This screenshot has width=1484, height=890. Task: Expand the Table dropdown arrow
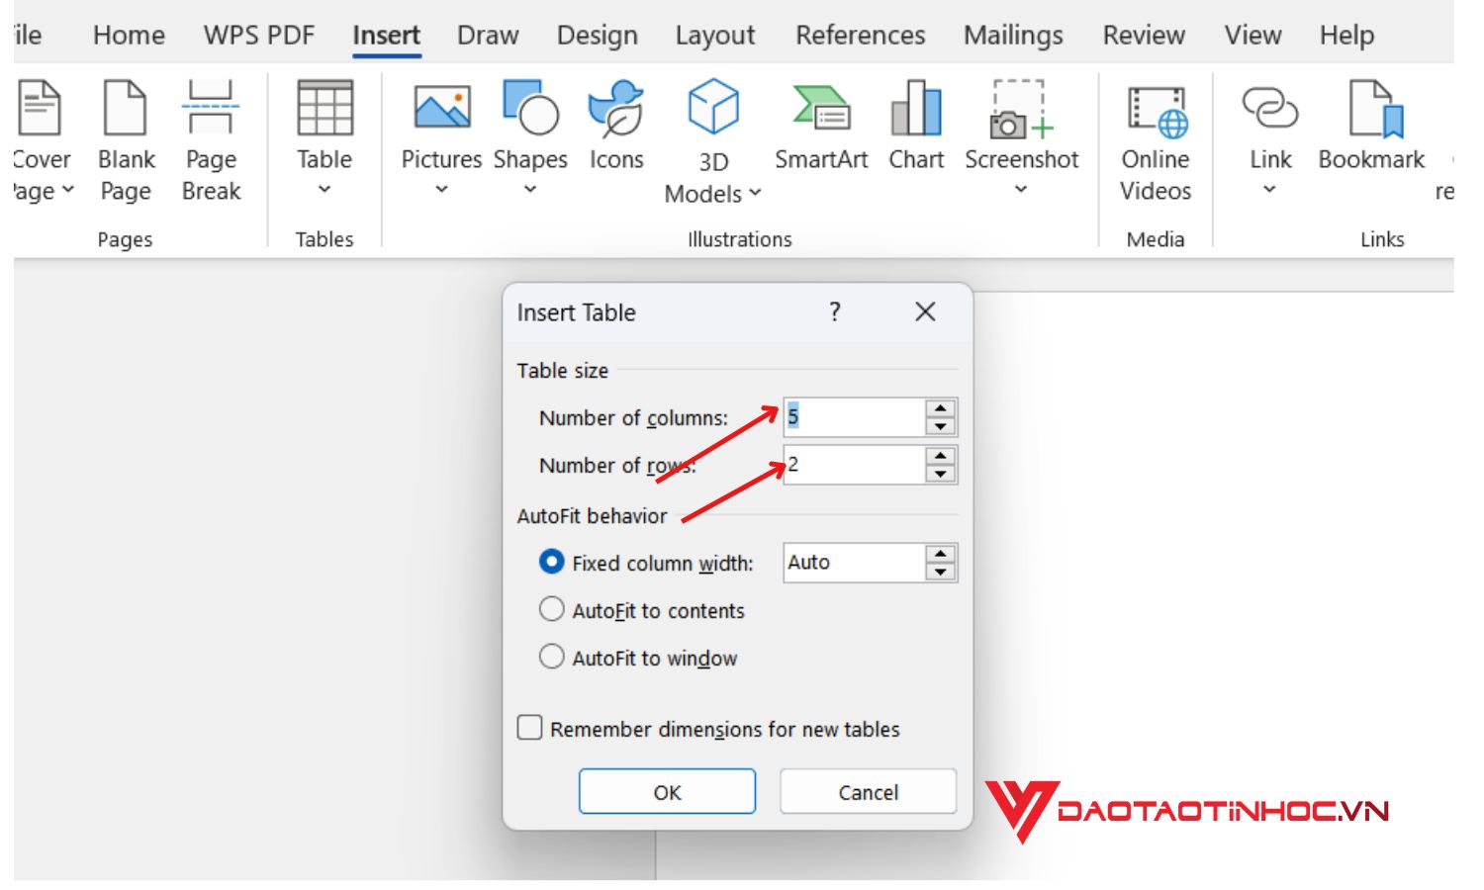325,190
